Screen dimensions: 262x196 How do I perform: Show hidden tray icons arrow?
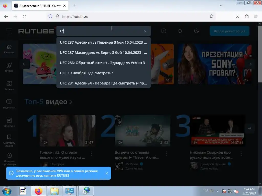pyautogui.click(x=217, y=191)
